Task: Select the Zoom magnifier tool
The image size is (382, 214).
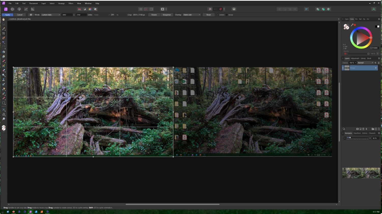Action: (x=4, y=119)
